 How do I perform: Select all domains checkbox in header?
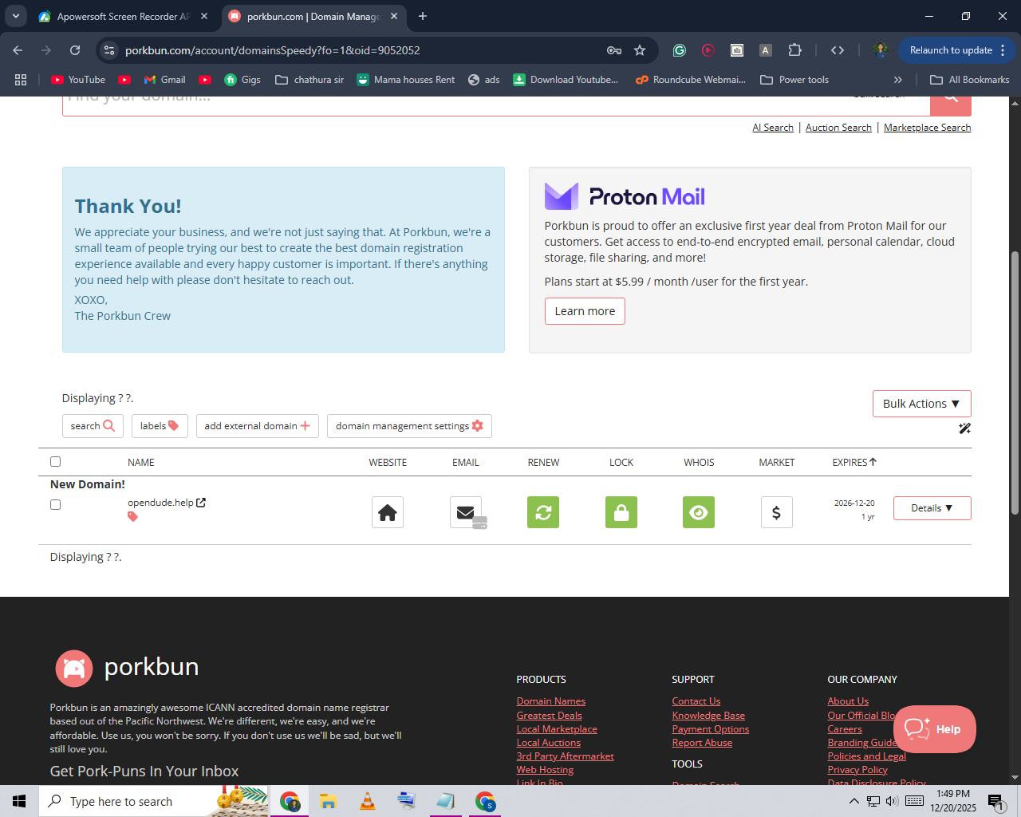[x=55, y=461]
